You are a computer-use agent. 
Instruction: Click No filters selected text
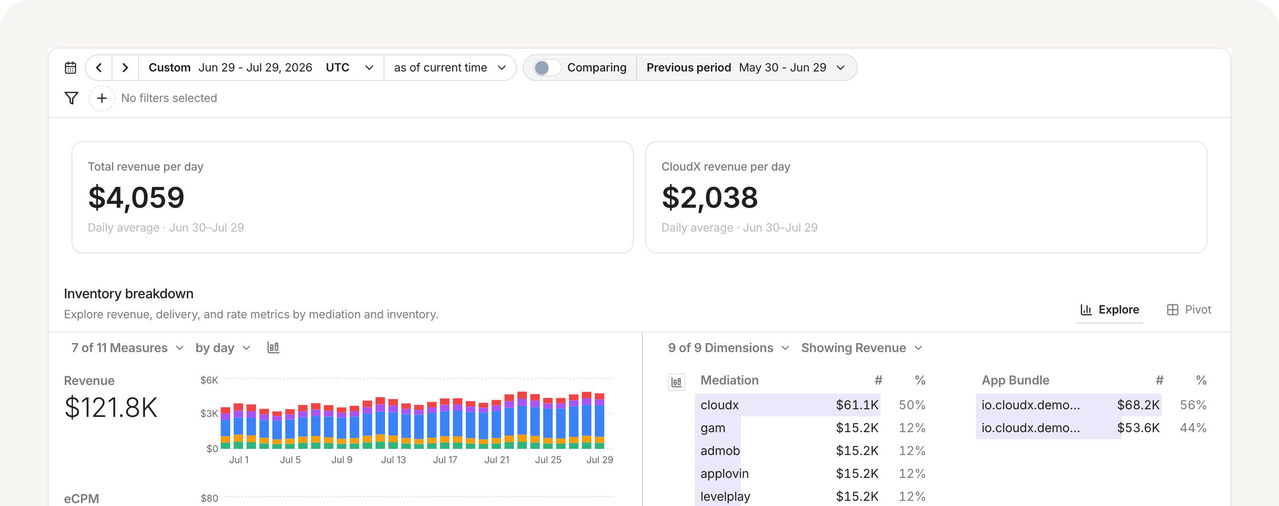tap(169, 98)
